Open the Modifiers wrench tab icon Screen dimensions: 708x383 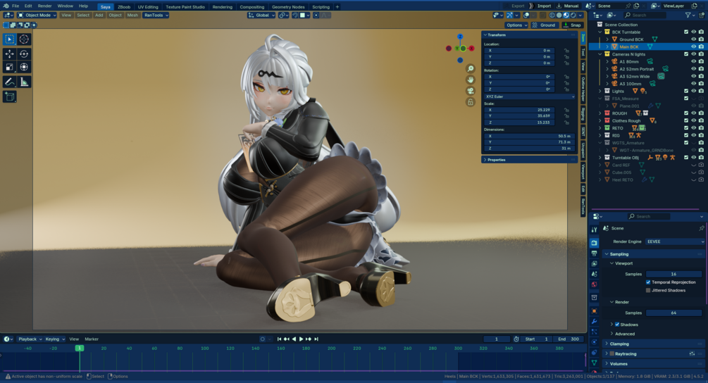click(x=594, y=321)
